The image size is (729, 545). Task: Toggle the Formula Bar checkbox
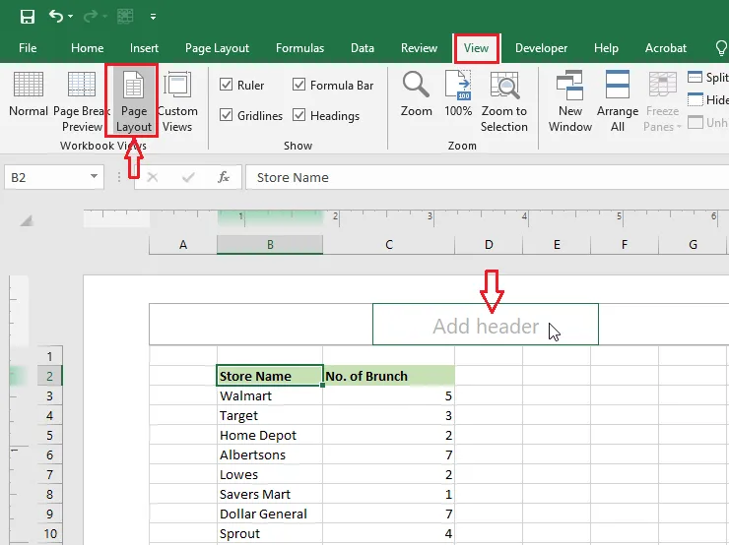click(298, 85)
